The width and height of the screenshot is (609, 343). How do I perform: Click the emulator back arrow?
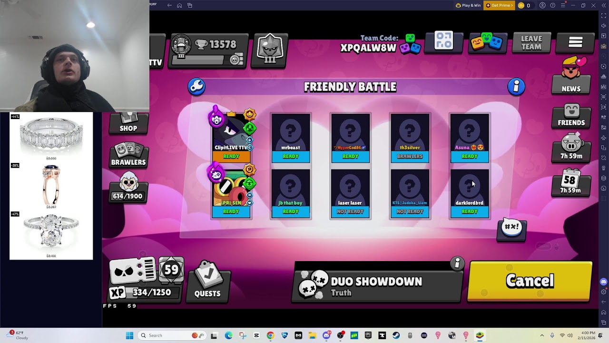(x=169, y=5)
